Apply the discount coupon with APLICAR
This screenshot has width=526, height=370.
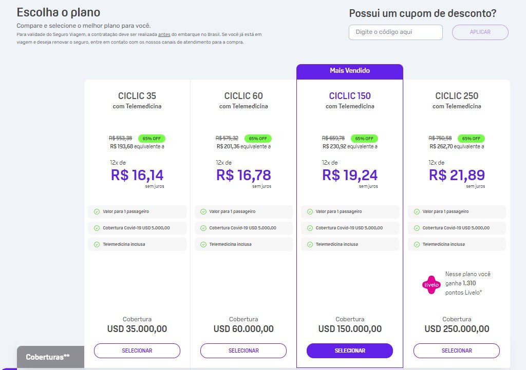click(x=480, y=32)
